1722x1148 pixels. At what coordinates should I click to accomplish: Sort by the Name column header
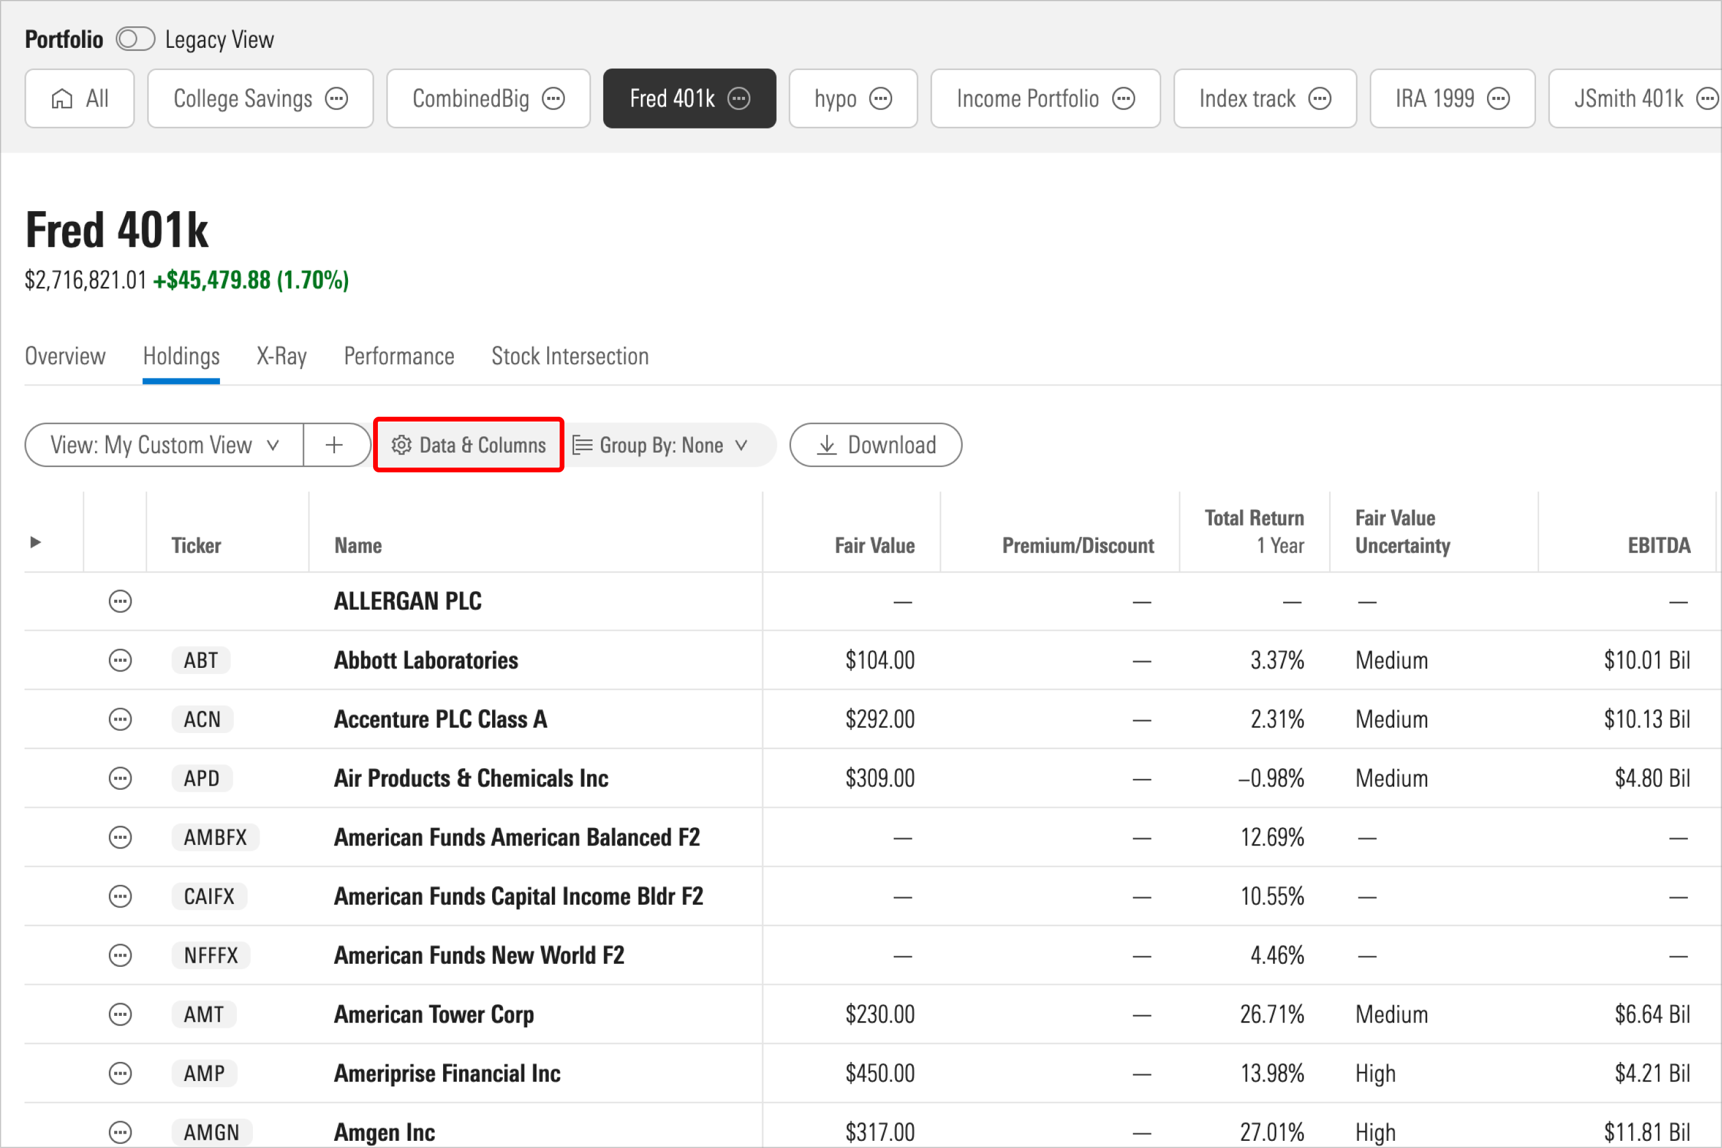tap(358, 545)
